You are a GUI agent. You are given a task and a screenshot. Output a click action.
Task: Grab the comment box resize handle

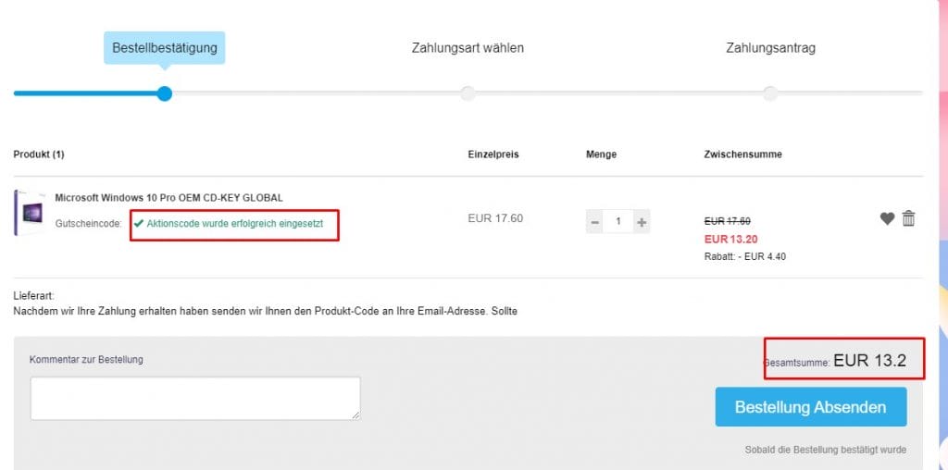coord(355,415)
